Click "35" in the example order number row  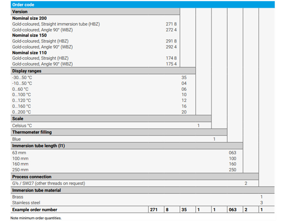pyautogui.click(x=184, y=210)
